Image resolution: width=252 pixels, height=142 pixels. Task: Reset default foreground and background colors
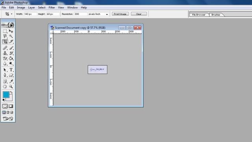[x=4, y=100]
